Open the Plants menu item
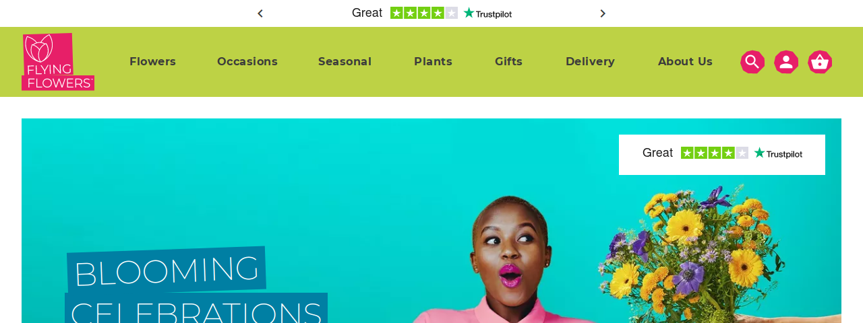Image resolution: width=863 pixels, height=323 pixels. click(433, 62)
